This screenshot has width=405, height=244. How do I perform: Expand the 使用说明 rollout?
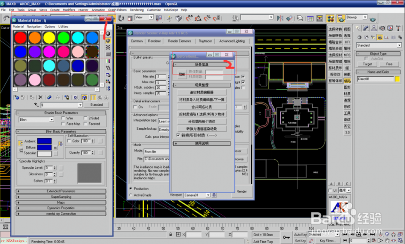coord(202,143)
